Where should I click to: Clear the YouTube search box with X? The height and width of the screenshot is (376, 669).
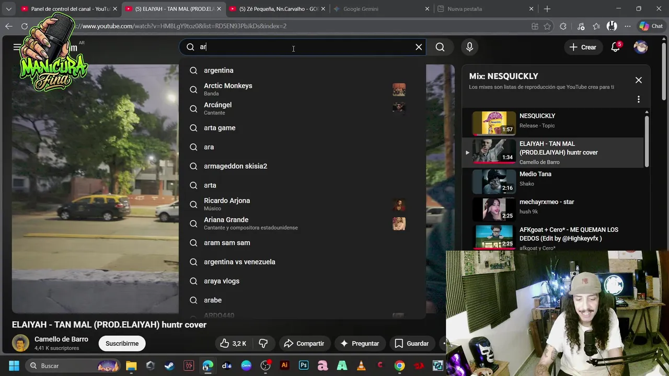(x=419, y=47)
